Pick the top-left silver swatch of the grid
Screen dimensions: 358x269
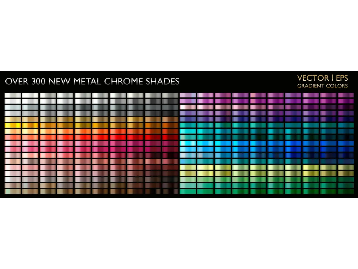point(13,95)
